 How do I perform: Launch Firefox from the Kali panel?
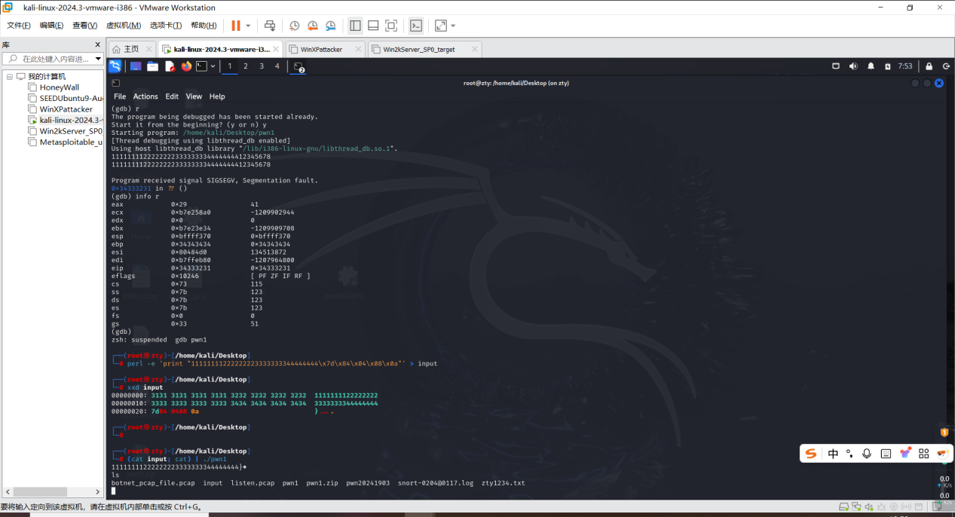[x=186, y=66]
